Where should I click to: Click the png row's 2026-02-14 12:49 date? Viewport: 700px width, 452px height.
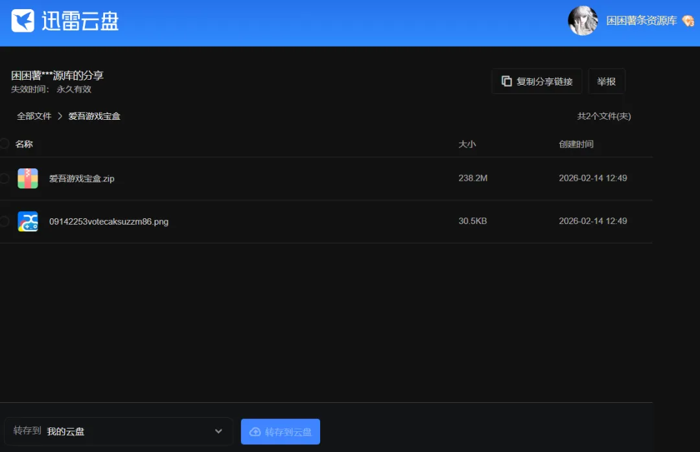(x=593, y=221)
